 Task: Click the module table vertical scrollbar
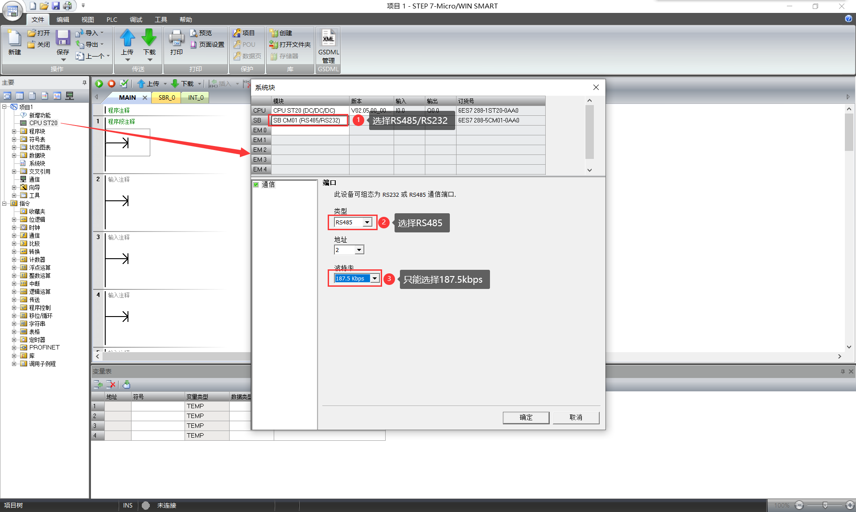pos(589,132)
